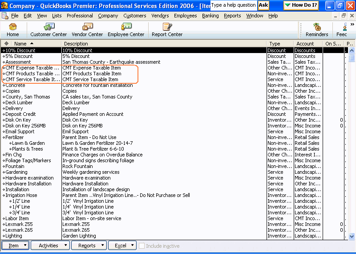The height and width of the screenshot is (254, 356).
Task: Open the Reminders toolbar icon
Action: pyautogui.click(x=317, y=30)
